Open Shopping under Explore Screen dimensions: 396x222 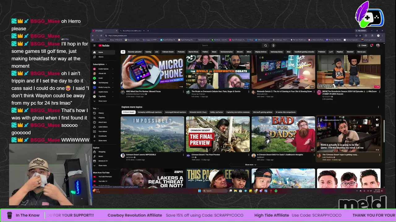[x=104, y=152]
